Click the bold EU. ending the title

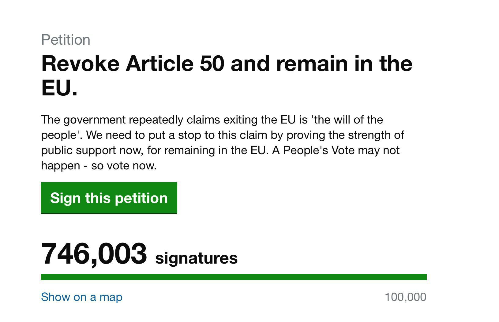59,88
